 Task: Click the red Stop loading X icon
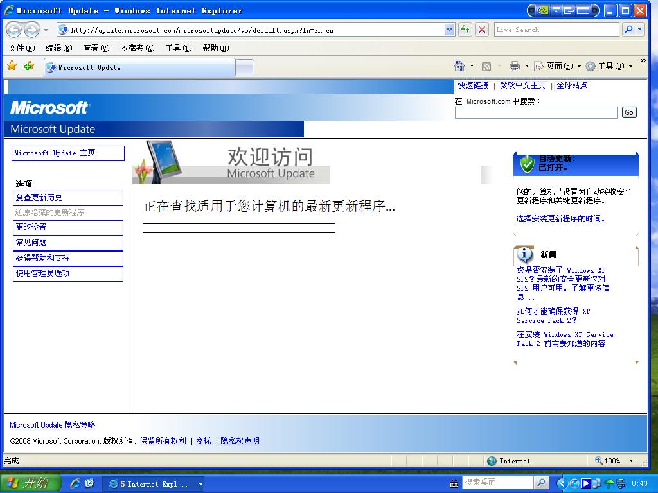pyautogui.click(x=482, y=30)
